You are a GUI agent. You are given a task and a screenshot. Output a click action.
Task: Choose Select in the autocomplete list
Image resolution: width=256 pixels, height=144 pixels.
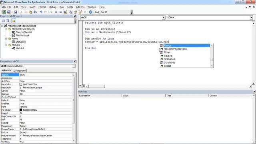[185, 66]
